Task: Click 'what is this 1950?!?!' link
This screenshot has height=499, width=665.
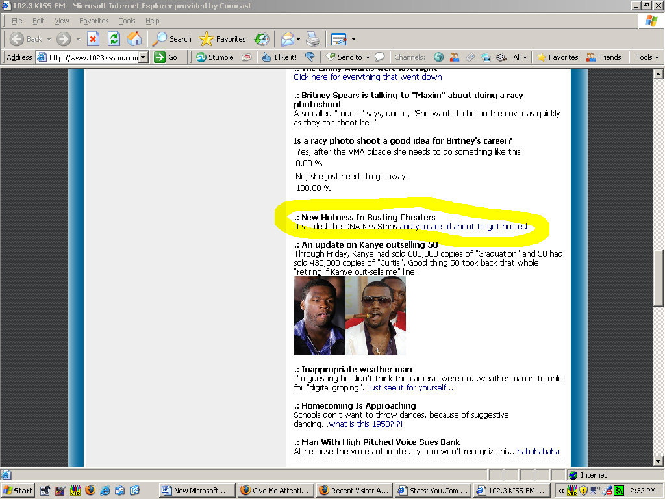Action: (x=366, y=424)
